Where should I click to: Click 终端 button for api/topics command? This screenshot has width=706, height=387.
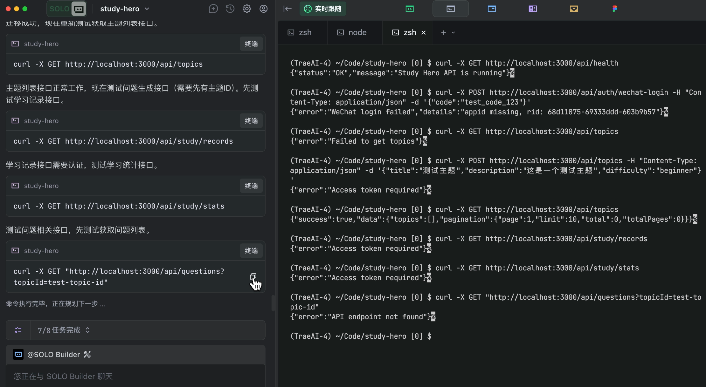pyautogui.click(x=251, y=44)
